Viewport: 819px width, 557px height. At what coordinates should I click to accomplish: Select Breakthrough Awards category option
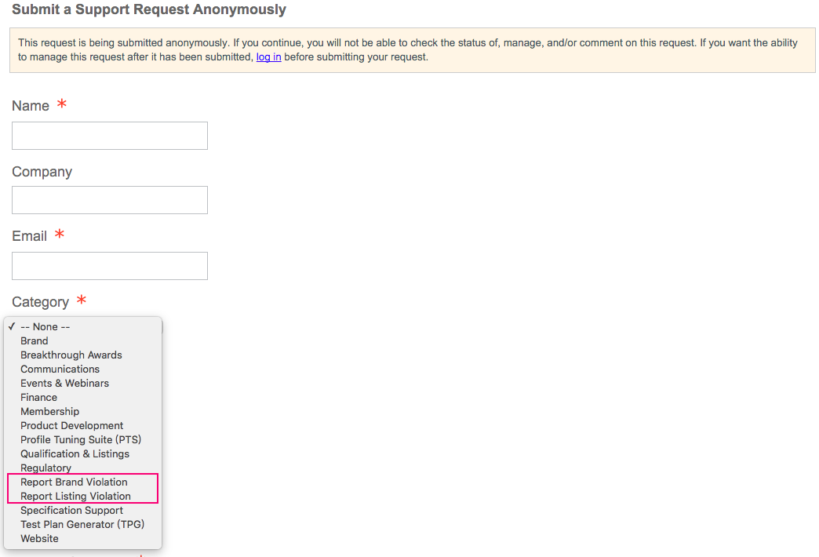[71, 355]
